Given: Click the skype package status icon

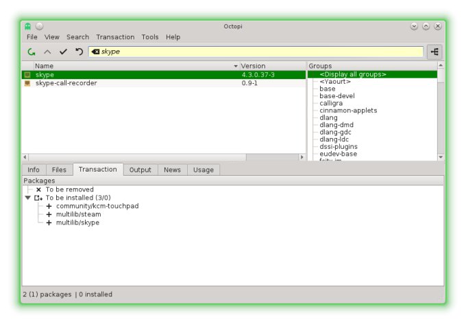Looking at the screenshot, I should [x=27, y=74].
